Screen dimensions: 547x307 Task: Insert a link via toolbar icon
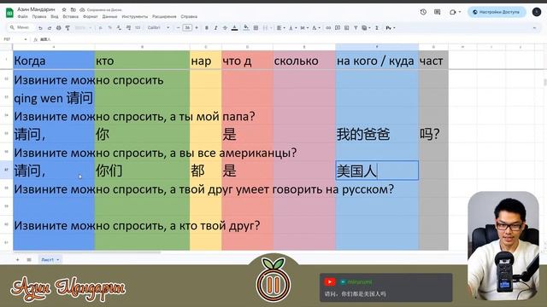[x=328, y=28]
